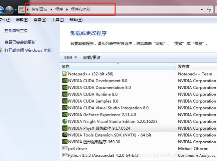Go back with the blue navigation arrow
Viewport: 217px width, 161px height.
point(1,10)
